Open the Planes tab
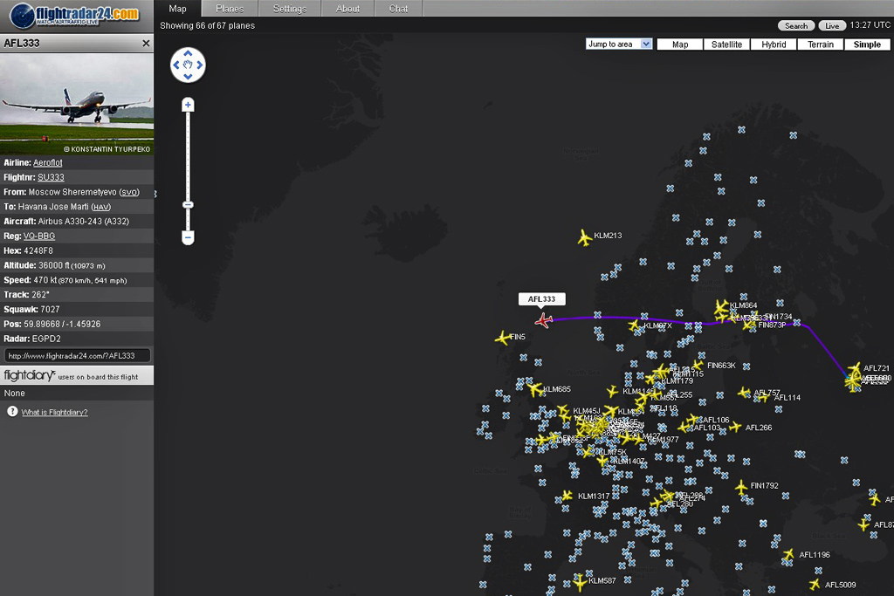894x596 pixels. [230, 9]
